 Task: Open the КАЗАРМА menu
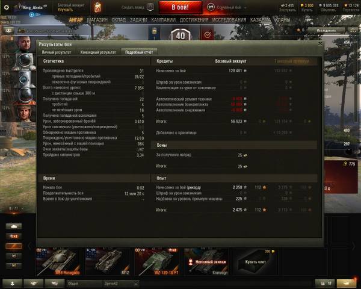[260, 20]
